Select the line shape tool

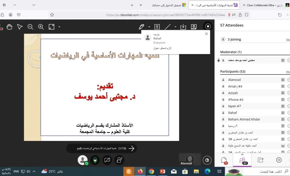[168, 27]
